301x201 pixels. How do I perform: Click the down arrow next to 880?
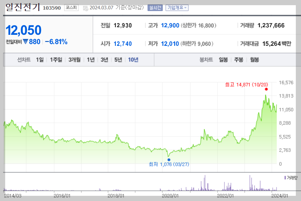(x=26, y=41)
